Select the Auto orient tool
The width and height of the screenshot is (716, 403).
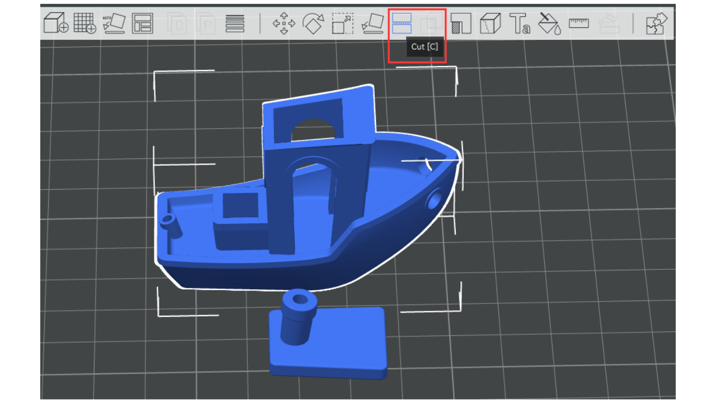click(x=114, y=24)
